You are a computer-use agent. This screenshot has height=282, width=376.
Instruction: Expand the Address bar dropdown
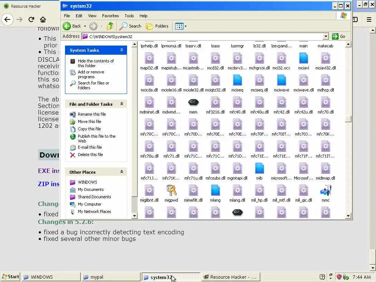pyautogui.click(x=326, y=36)
